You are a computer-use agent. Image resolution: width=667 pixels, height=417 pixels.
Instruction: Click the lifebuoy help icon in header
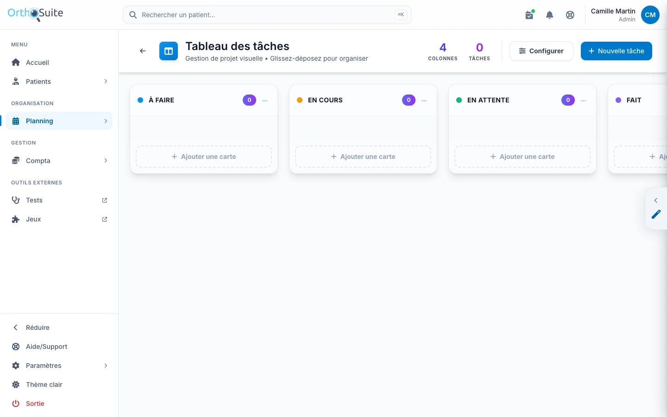[570, 15]
